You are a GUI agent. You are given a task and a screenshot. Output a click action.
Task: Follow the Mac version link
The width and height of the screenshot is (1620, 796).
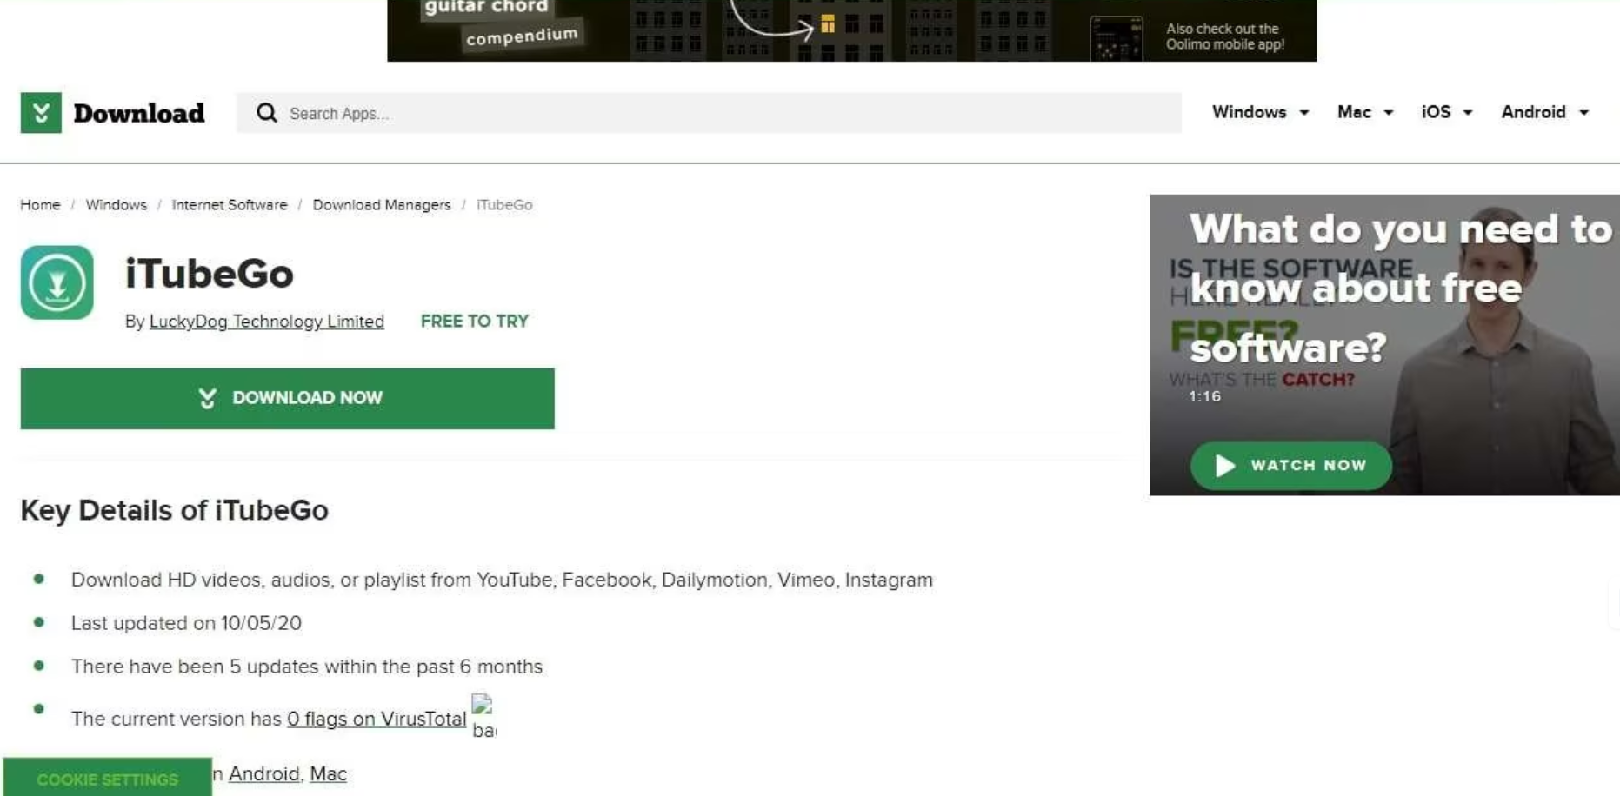point(328,773)
